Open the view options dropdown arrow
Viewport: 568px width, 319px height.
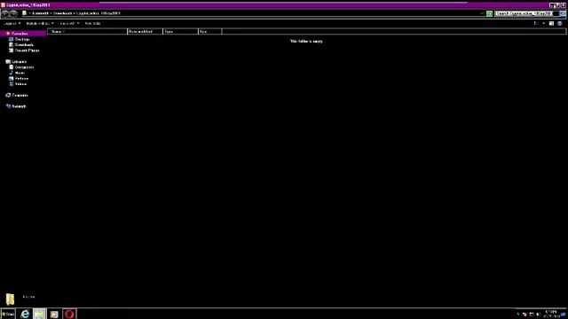click(543, 23)
